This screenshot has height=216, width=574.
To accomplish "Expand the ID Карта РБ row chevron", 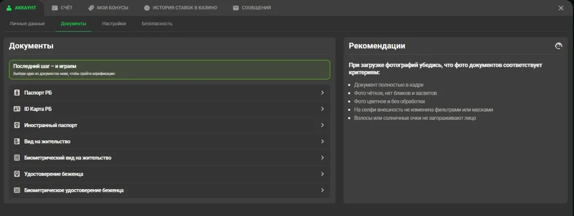I will tap(322, 109).
